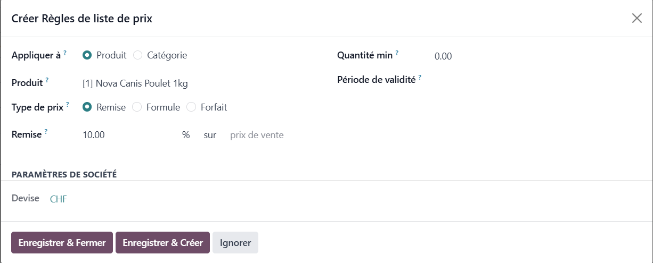Click help icon for Période de validité
The image size is (653, 263).
coord(420,78)
